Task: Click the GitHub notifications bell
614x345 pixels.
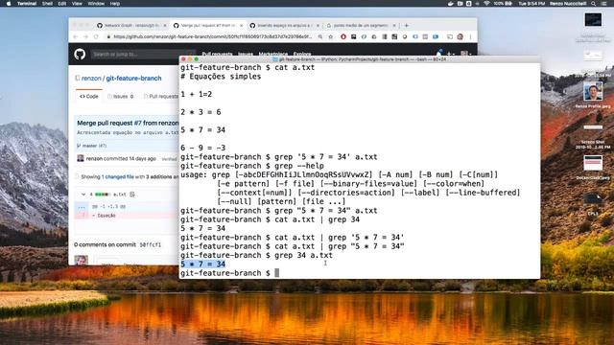Action: point(439,53)
